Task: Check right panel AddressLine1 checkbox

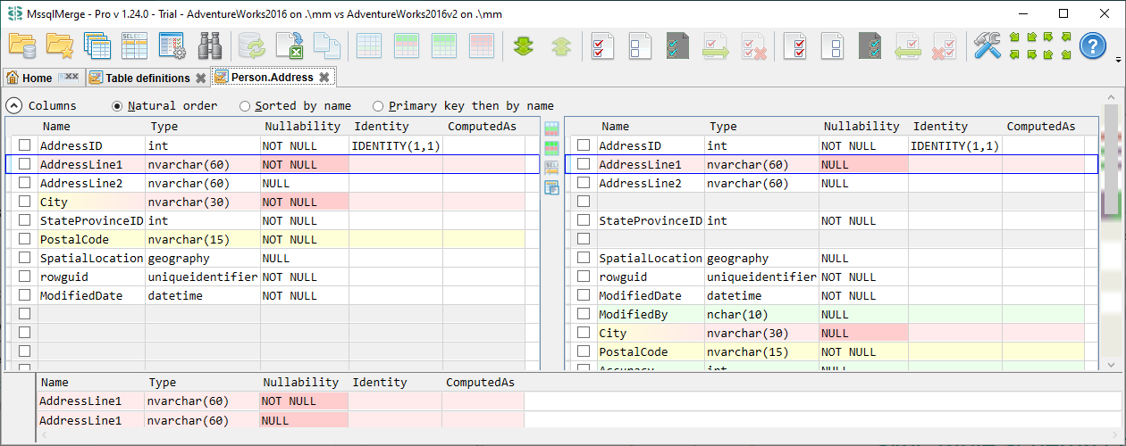Action: (584, 164)
